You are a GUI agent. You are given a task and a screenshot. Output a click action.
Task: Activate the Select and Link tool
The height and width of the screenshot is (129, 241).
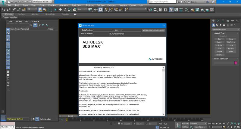pos(14,10)
